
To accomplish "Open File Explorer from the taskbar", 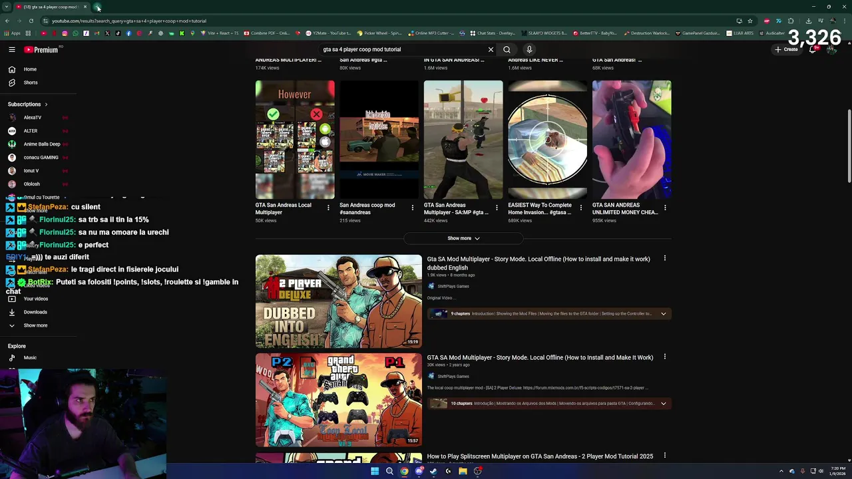I will pos(463,471).
